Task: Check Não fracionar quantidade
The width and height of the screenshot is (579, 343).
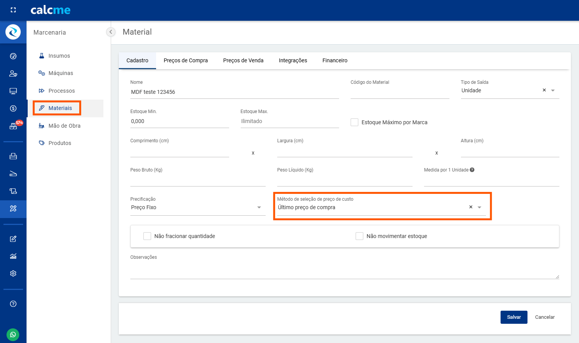Action: pyautogui.click(x=147, y=236)
